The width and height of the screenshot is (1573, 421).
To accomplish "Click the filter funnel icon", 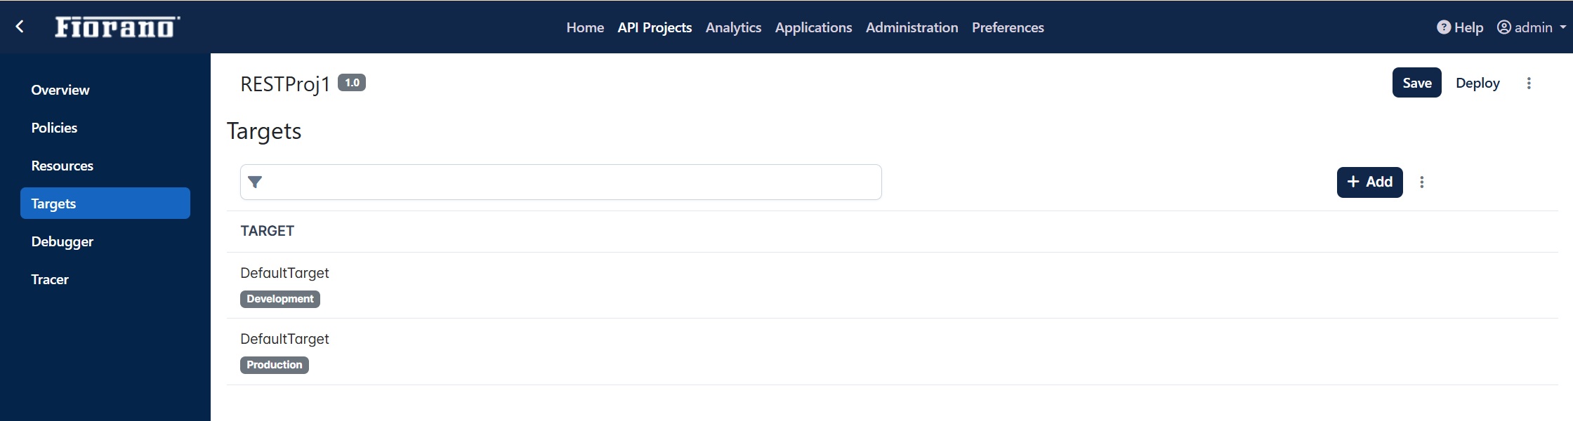I will 255,182.
